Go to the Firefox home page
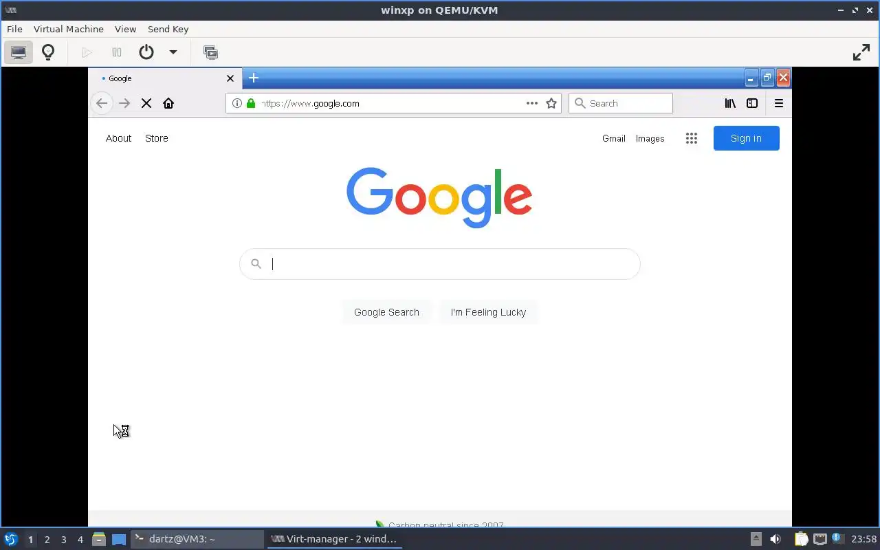 (168, 103)
